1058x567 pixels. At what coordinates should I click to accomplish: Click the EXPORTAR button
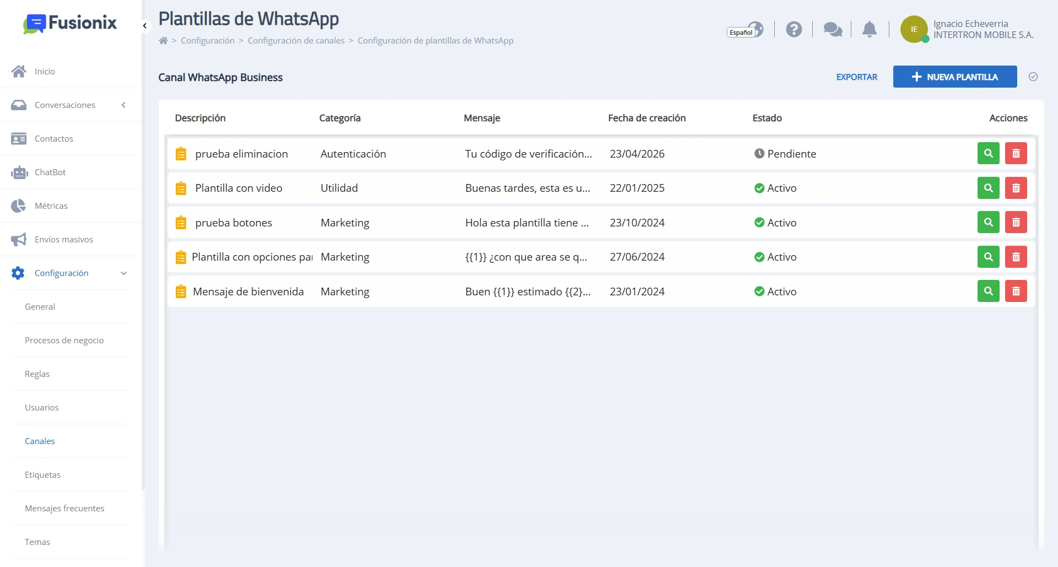coord(856,77)
